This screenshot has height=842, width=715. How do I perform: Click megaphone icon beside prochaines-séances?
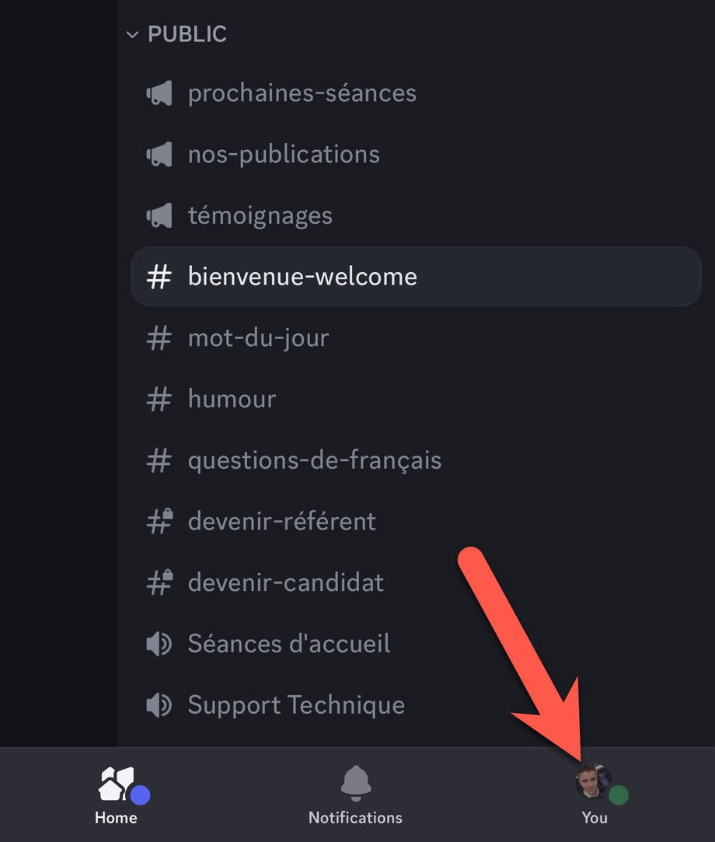[x=159, y=94]
